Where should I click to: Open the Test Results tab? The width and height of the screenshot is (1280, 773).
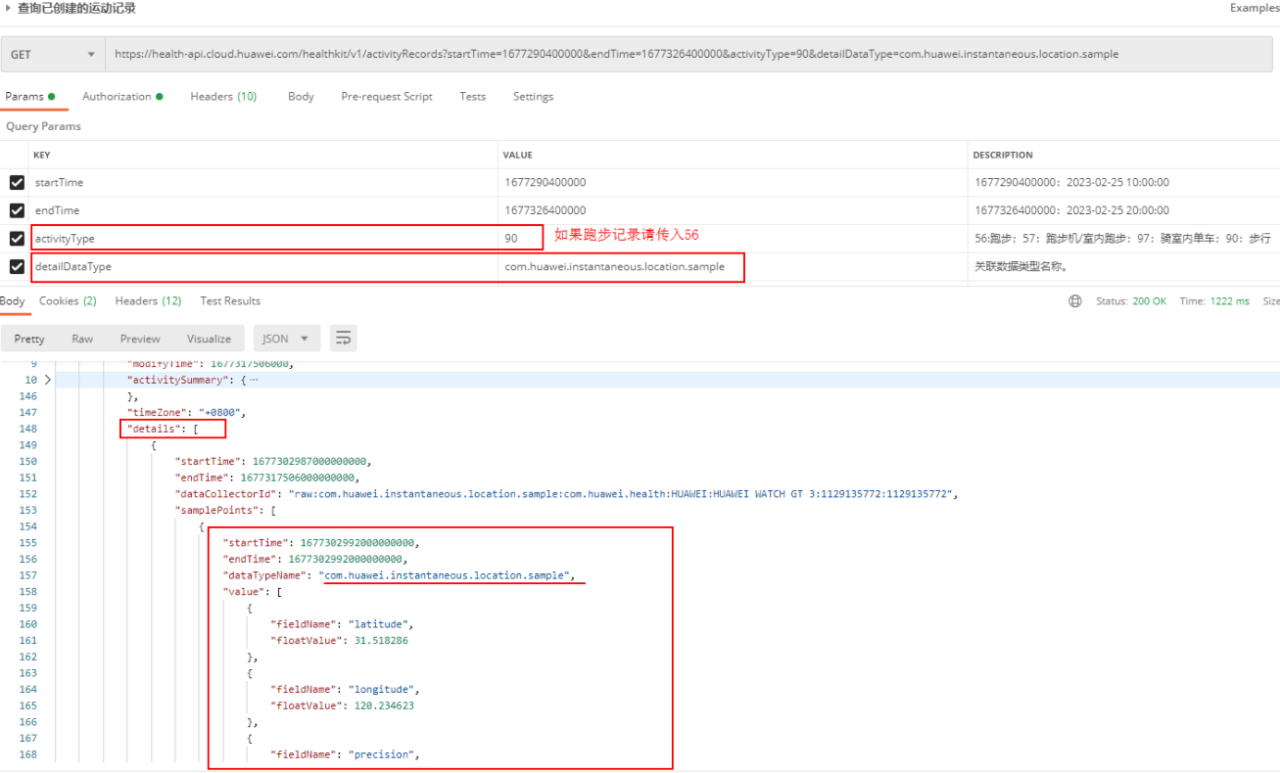point(230,301)
